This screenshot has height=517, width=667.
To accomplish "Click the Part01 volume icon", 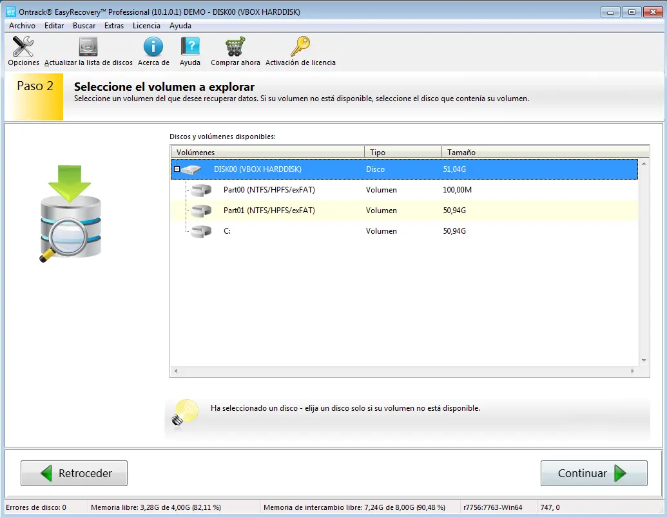I will 201,211.
